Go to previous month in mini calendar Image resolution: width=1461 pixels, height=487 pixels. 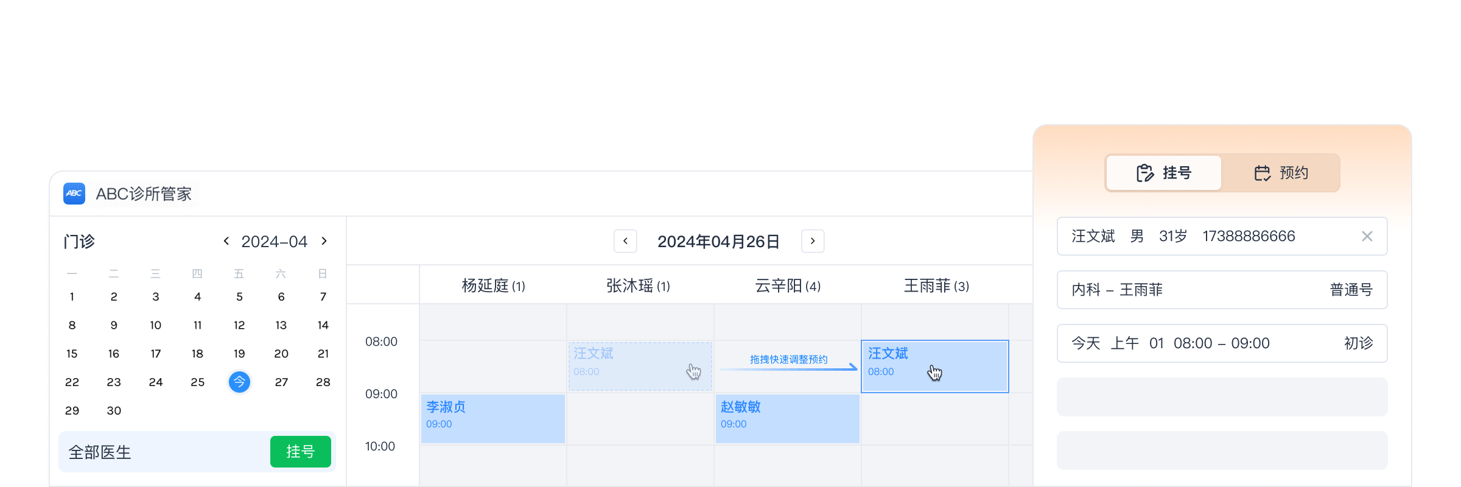(226, 241)
